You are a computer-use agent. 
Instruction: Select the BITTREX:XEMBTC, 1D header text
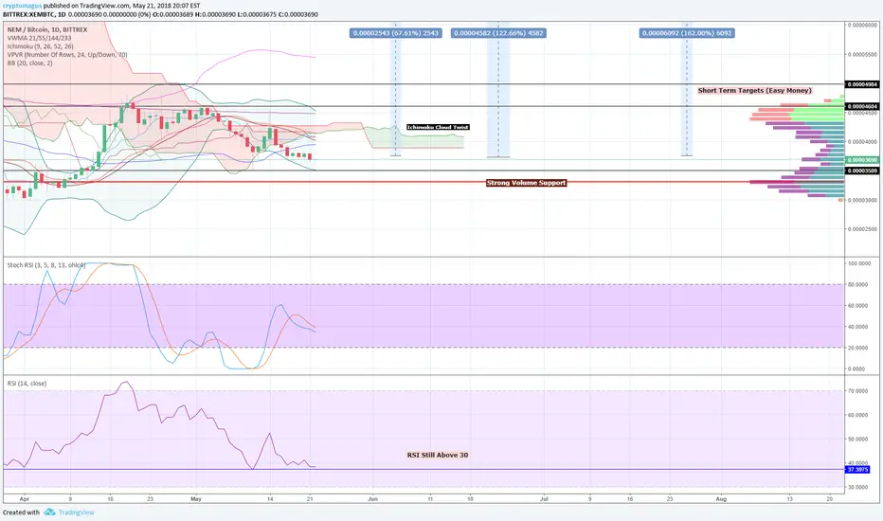pyautogui.click(x=34, y=14)
